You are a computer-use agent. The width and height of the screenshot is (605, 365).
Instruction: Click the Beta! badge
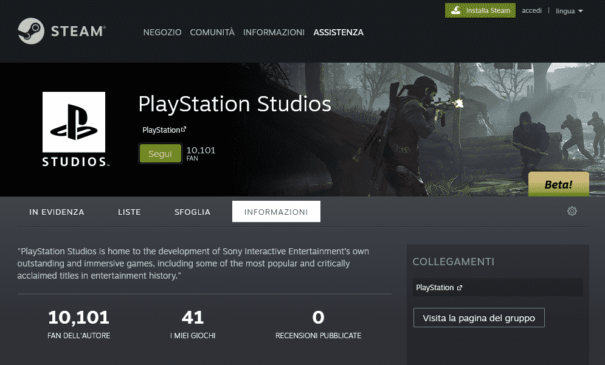[x=558, y=184]
